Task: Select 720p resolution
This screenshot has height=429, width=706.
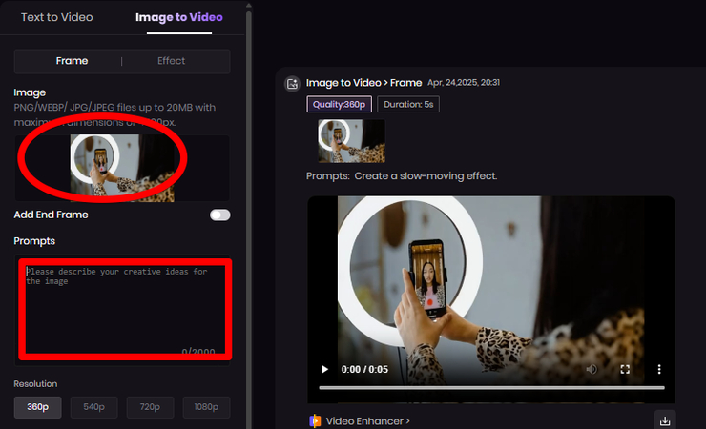Action: pos(150,407)
